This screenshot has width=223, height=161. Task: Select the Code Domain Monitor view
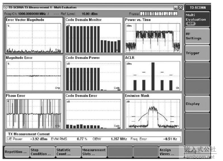pyautogui.click(x=94, y=35)
